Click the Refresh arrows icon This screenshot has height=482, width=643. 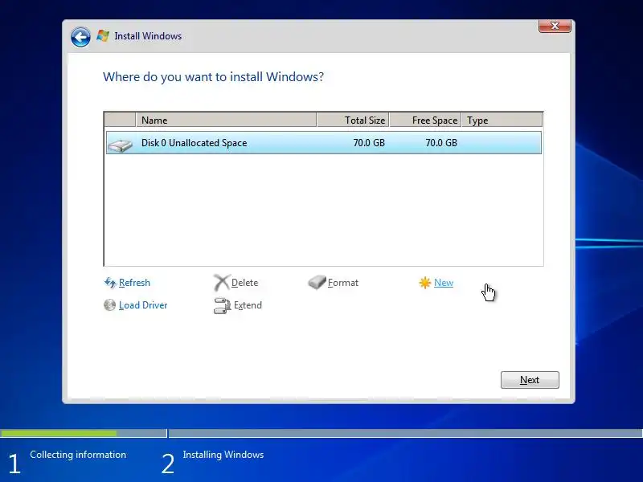click(x=110, y=283)
